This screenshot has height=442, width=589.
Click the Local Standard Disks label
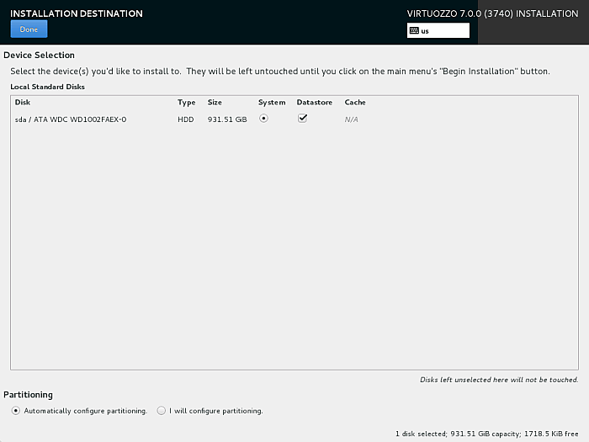click(47, 87)
